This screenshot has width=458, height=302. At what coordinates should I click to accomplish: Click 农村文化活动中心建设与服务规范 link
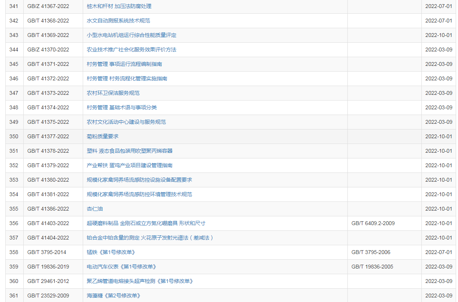pos(126,122)
